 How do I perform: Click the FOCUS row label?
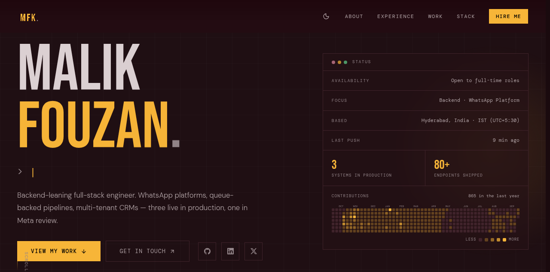pos(339,101)
